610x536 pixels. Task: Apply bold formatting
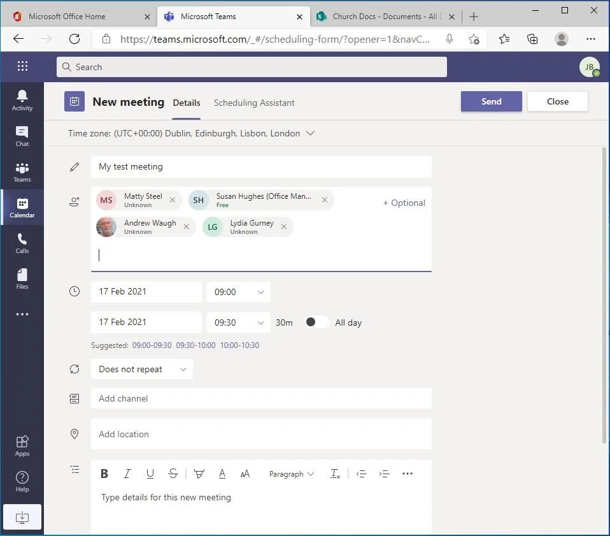104,474
